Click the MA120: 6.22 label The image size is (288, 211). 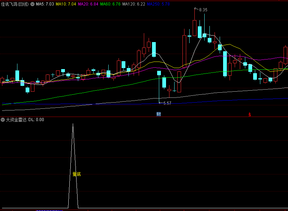click(134, 4)
